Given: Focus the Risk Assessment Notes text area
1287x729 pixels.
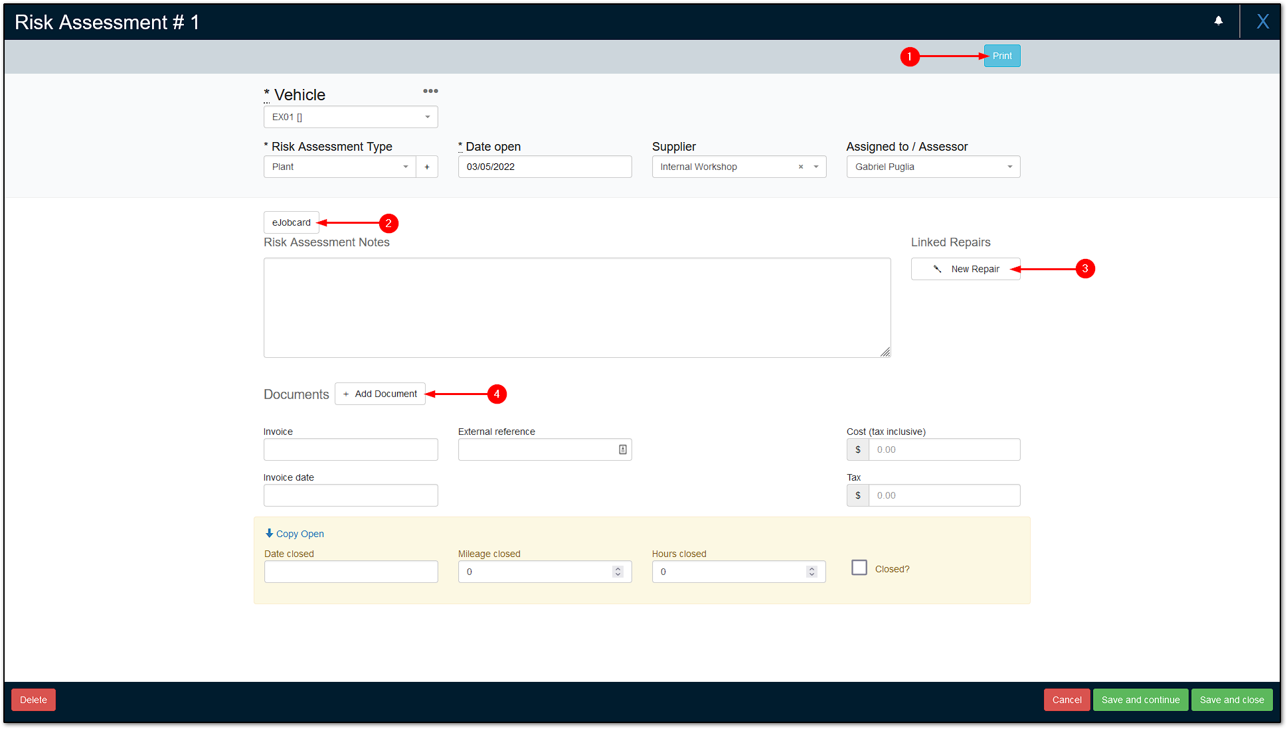Looking at the screenshot, I should (577, 307).
